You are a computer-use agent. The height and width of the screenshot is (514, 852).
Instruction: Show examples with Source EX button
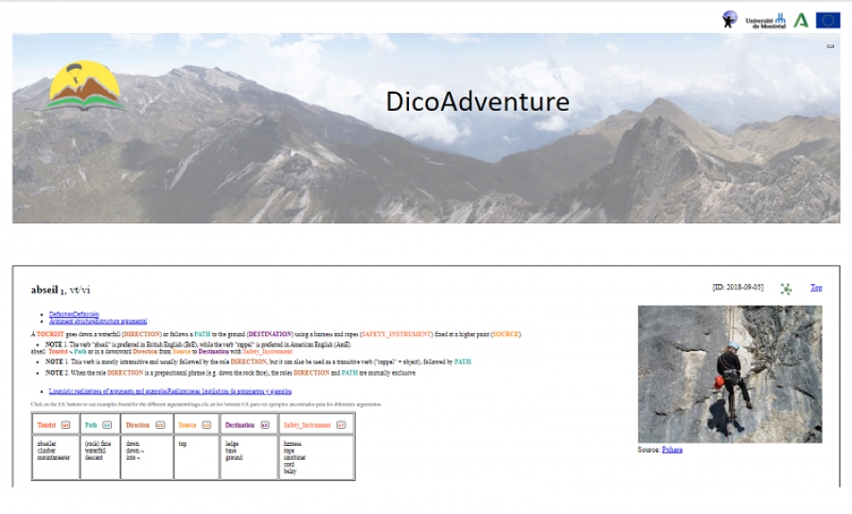[206, 425]
